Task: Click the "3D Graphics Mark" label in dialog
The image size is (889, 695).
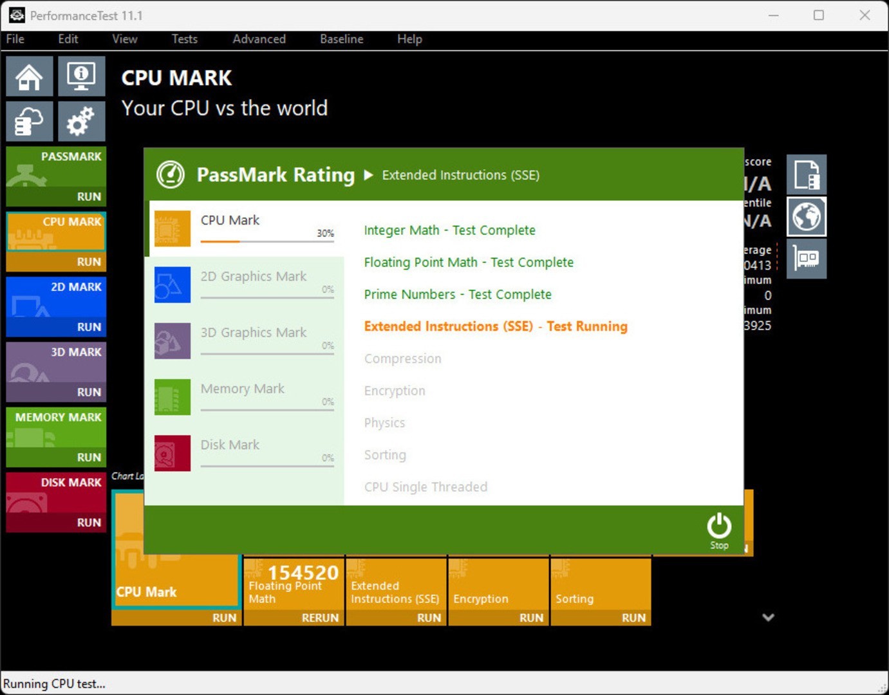Action: [254, 333]
